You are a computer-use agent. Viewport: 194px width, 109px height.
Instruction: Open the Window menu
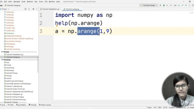[x=52, y=2]
